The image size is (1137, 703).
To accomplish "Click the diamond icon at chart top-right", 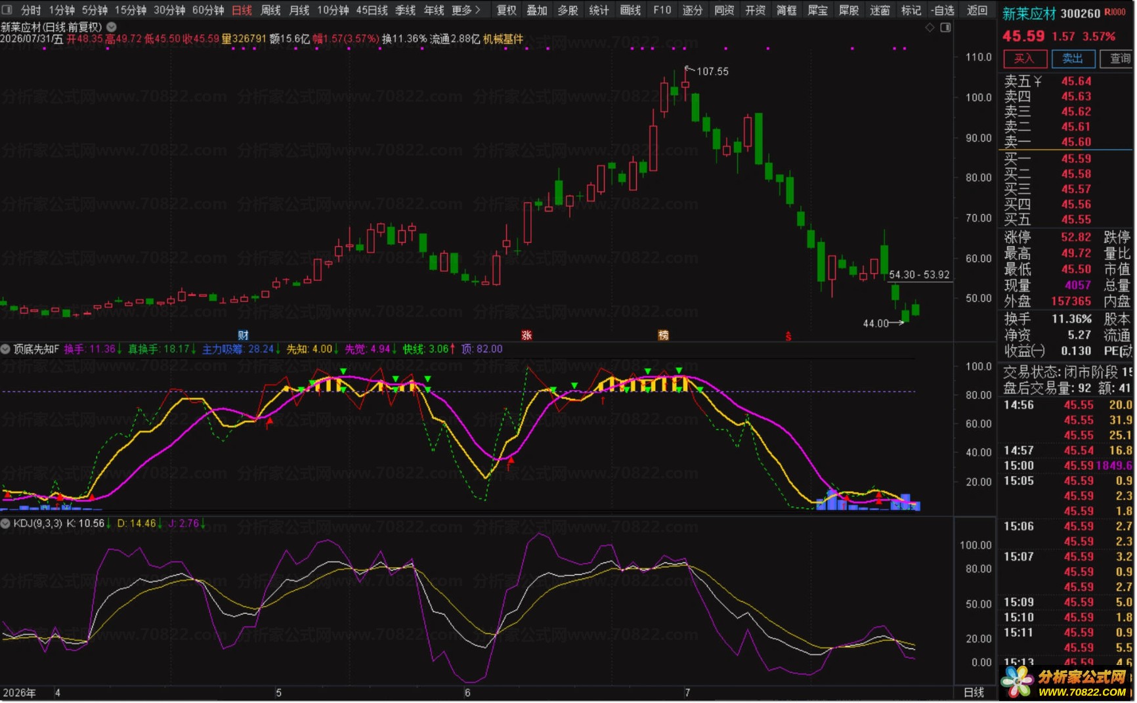I will [x=930, y=28].
